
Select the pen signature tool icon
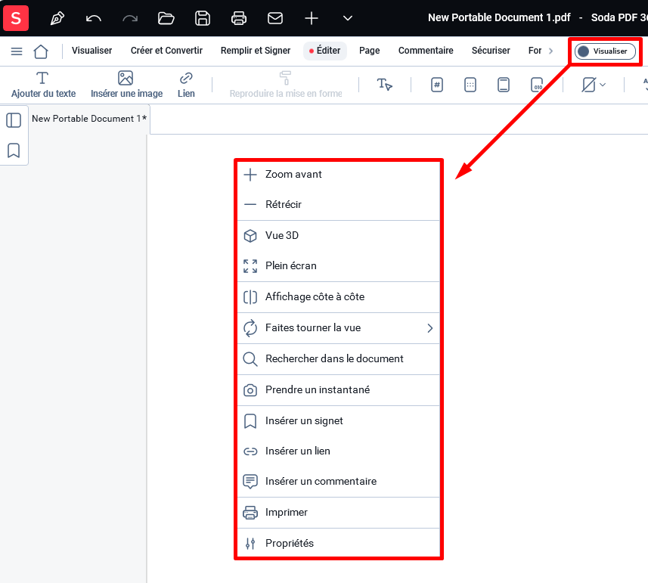click(x=57, y=18)
